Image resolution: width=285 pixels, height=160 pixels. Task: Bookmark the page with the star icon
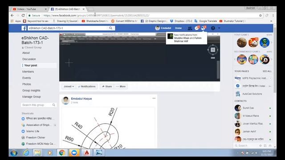[261, 16]
